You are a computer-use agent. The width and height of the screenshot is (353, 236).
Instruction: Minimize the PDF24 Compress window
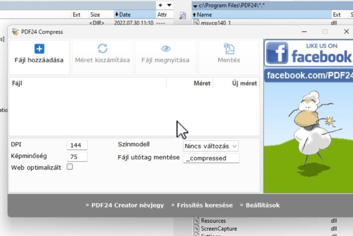(304, 31)
